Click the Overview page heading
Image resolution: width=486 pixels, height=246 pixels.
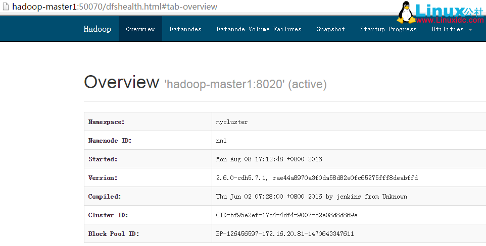(x=121, y=82)
